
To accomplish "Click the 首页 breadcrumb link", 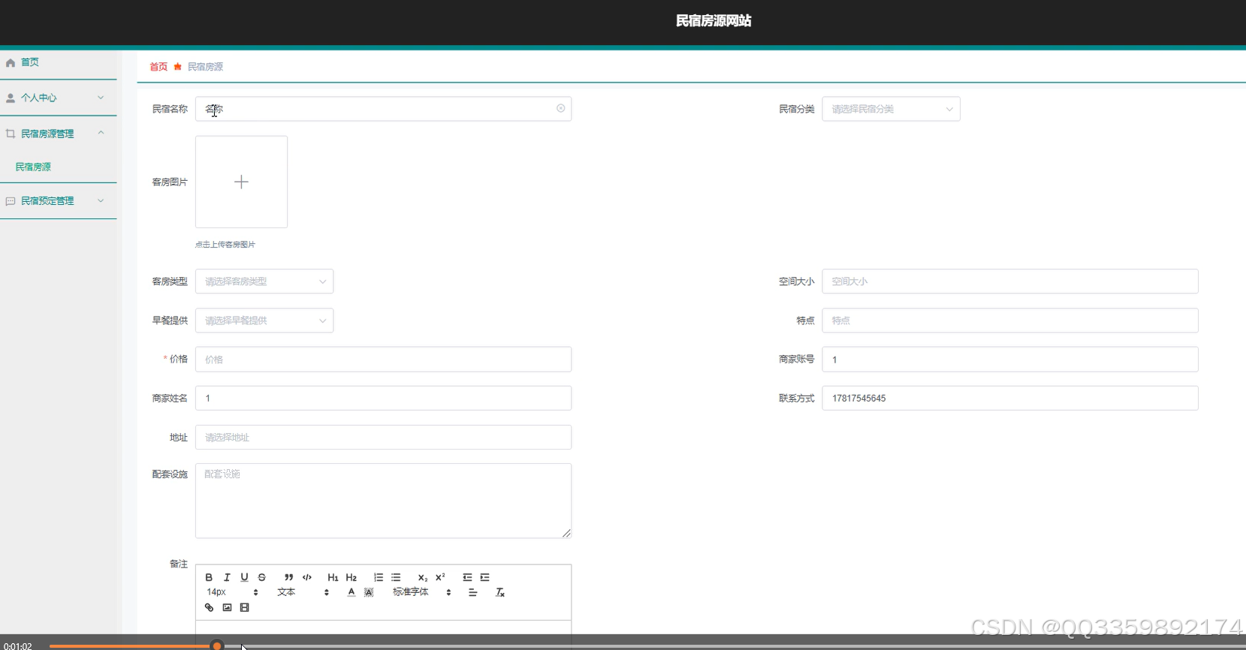I will pyautogui.click(x=158, y=67).
